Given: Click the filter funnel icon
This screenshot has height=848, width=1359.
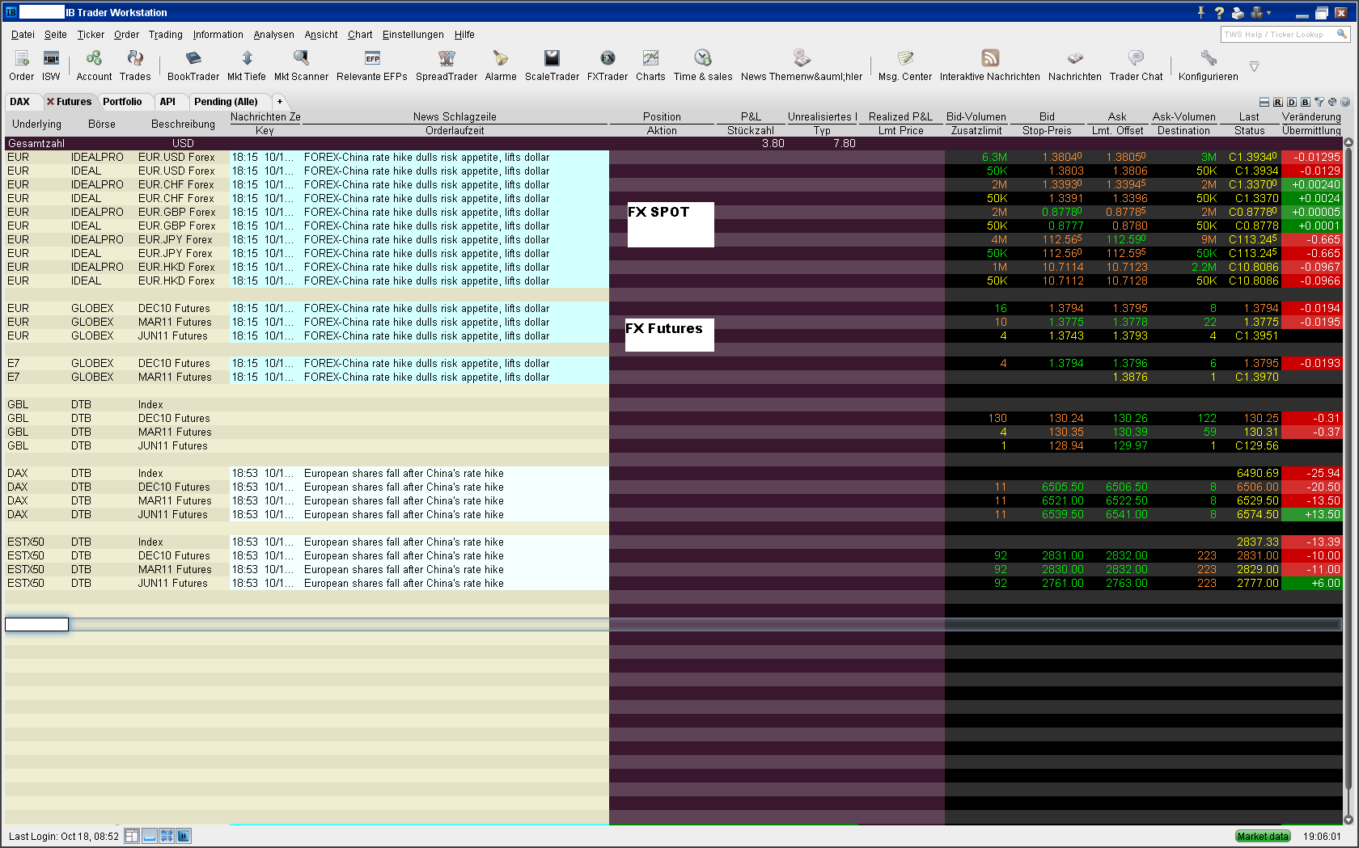Looking at the screenshot, I should (1319, 102).
